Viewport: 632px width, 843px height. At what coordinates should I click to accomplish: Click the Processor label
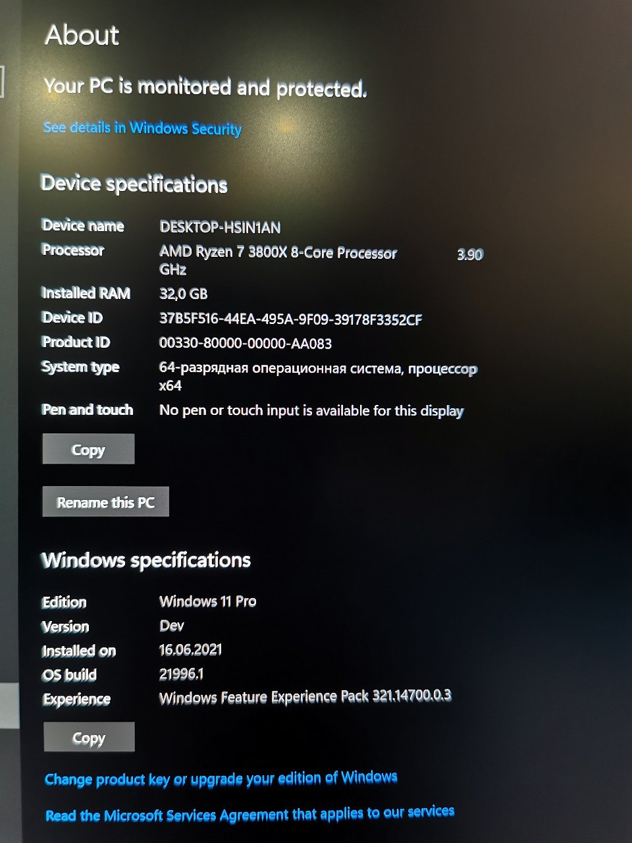[73, 250]
